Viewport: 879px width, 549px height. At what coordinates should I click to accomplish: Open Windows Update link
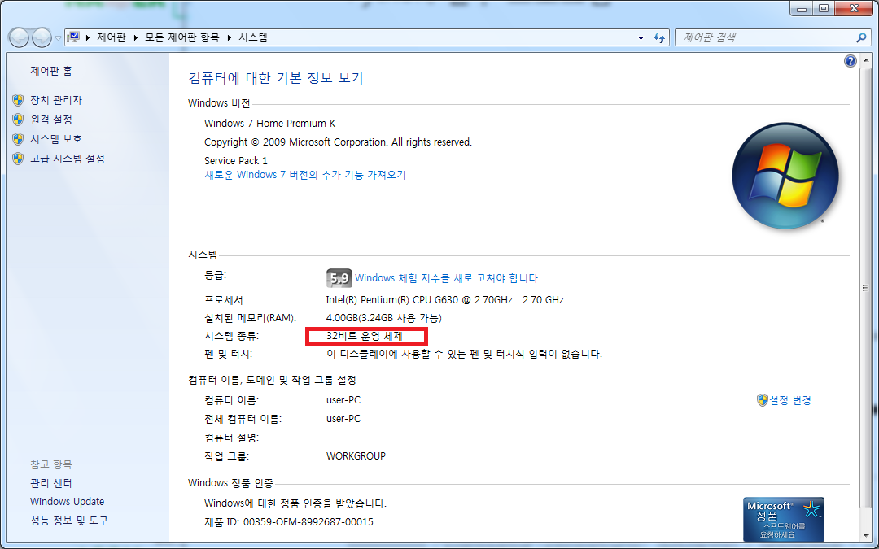tap(68, 501)
